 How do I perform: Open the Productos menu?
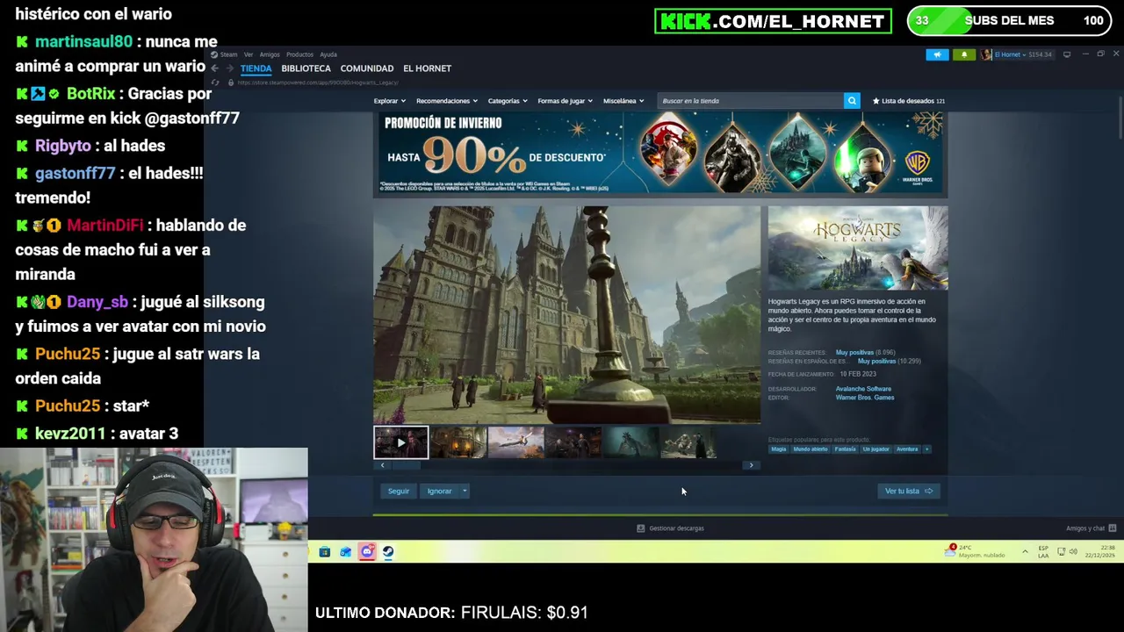coord(299,54)
